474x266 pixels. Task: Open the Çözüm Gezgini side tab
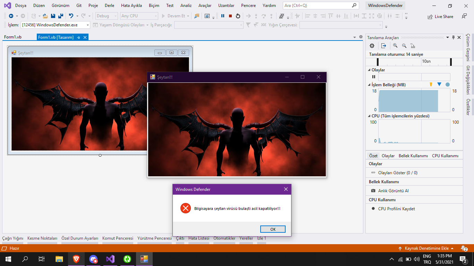467,47
